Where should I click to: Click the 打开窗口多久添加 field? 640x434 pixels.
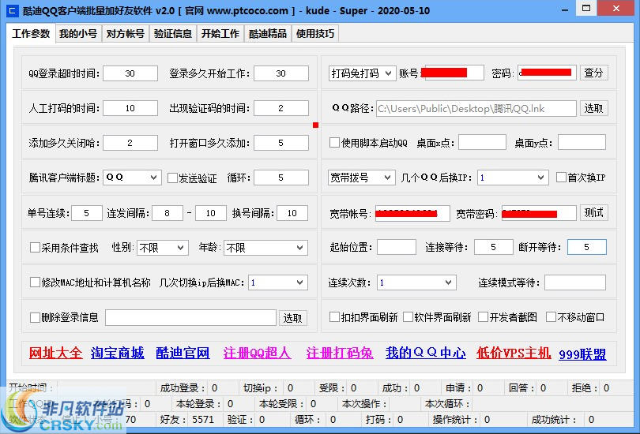coord(280,143)
